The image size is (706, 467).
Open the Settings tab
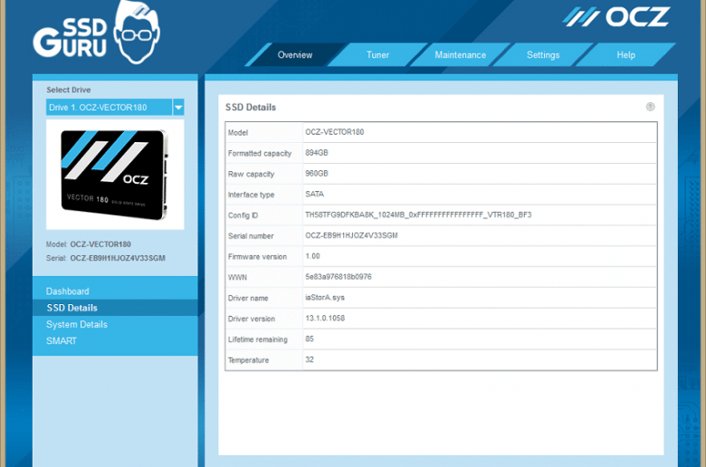543,55
